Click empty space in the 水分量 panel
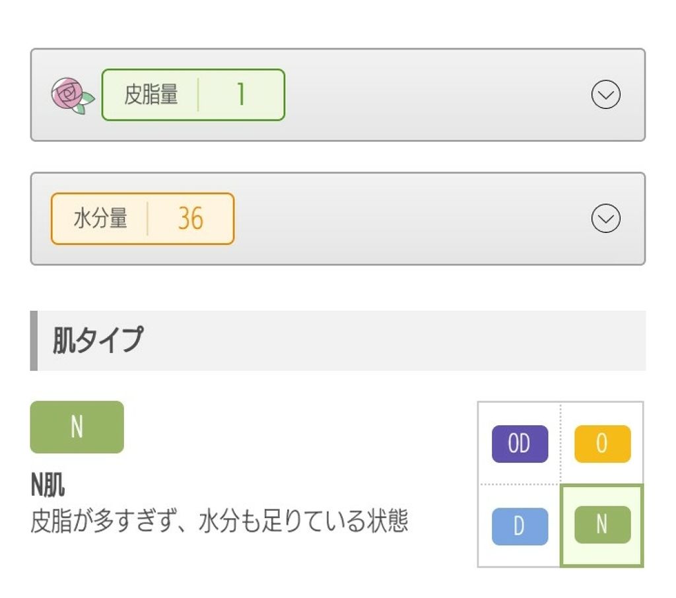676x598 pixels. 409,219
